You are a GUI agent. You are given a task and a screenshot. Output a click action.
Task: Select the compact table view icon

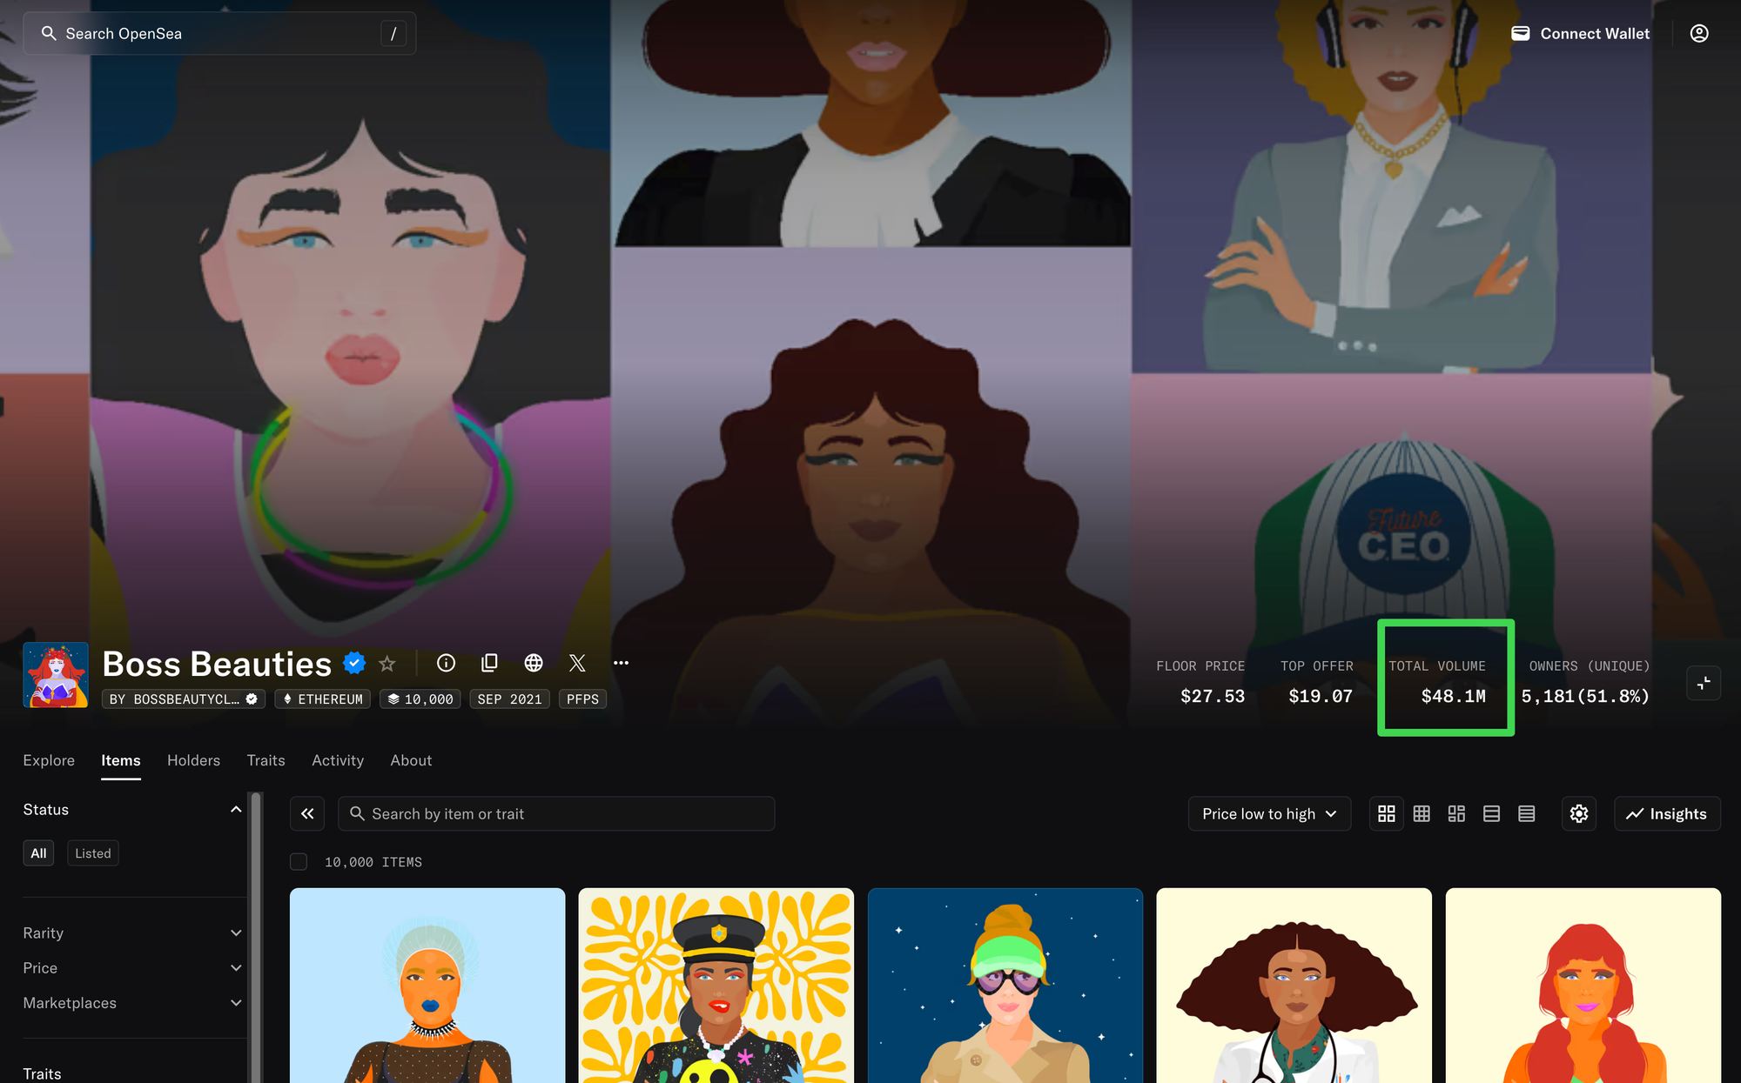point(1526,813)
